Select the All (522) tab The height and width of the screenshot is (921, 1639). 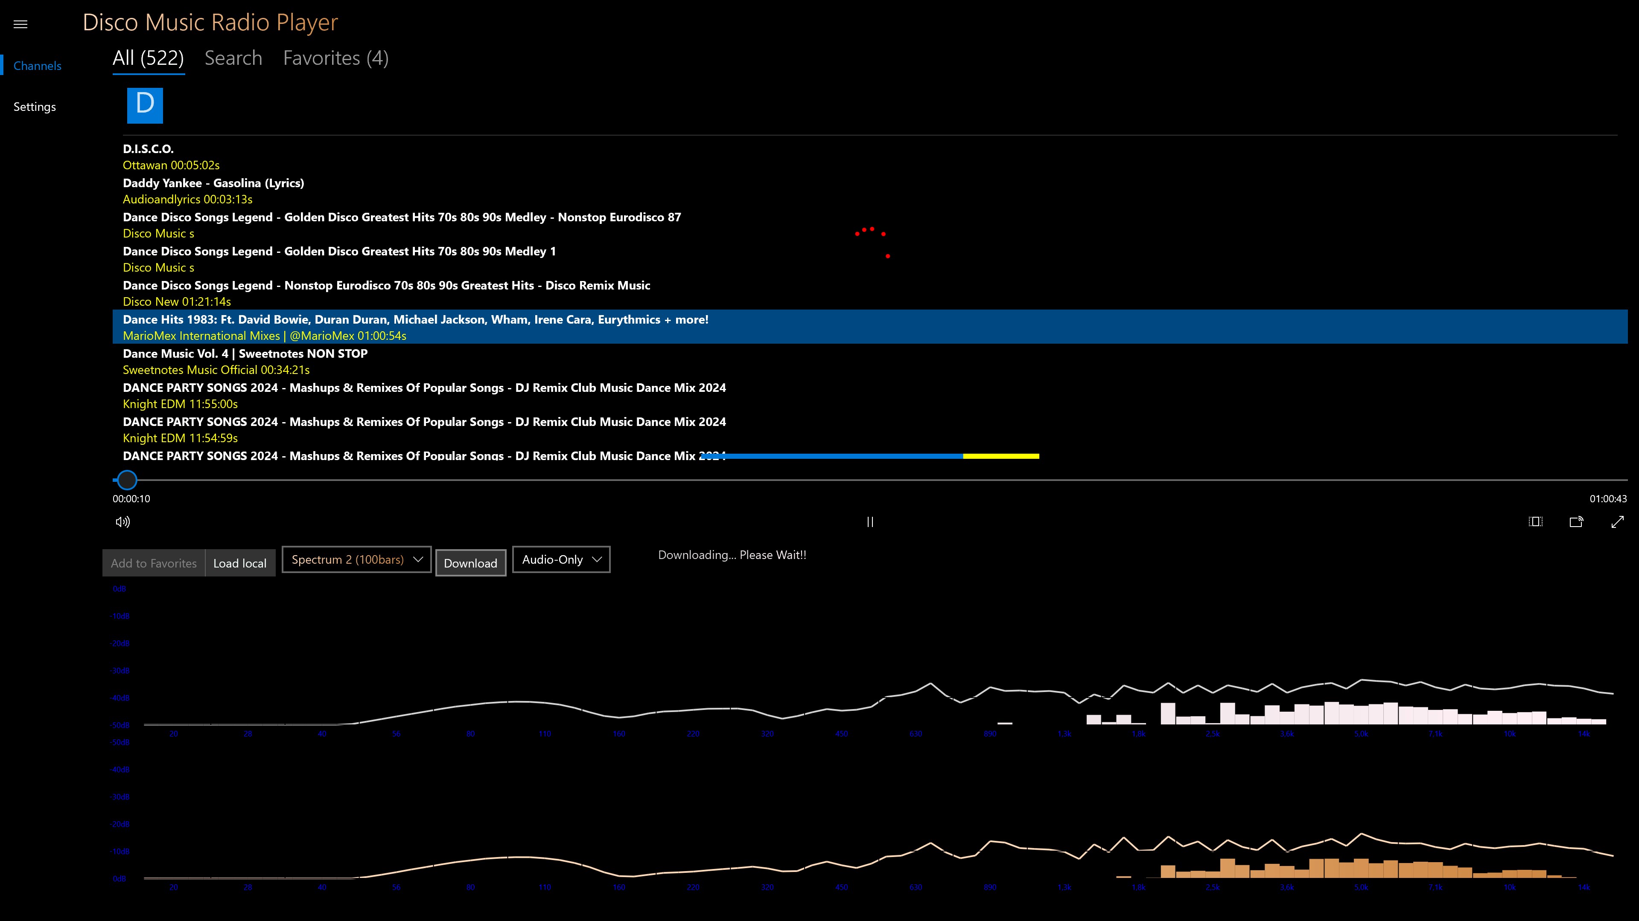pyautogui.click(x=148, y=58)
